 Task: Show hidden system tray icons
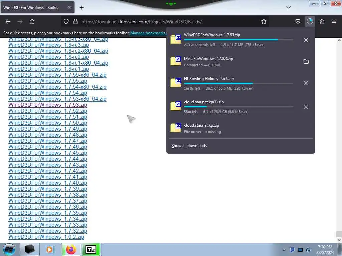pos(284,250)
